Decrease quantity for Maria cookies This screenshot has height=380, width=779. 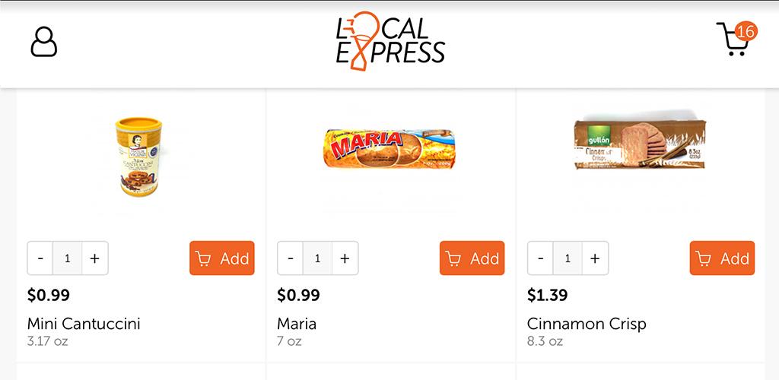coord(291,258)
